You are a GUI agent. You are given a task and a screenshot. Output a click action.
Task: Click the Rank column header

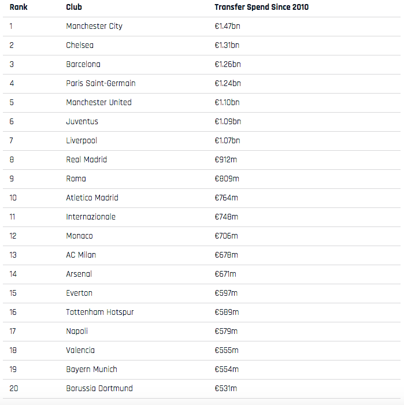click(18, 8)
